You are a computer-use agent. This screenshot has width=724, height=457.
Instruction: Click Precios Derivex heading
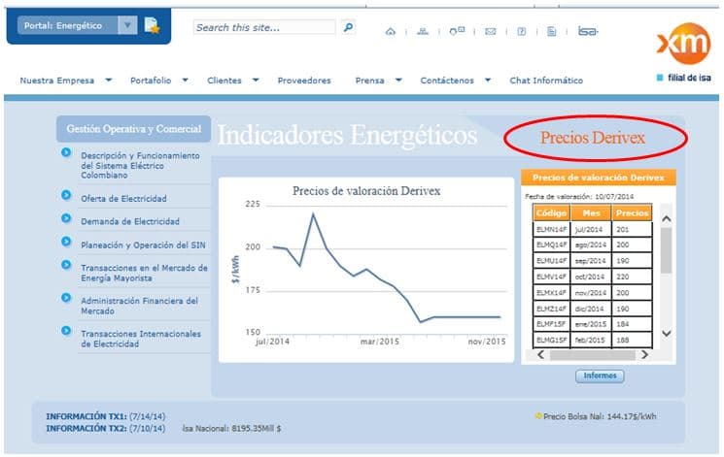click(x=592, y=138)
